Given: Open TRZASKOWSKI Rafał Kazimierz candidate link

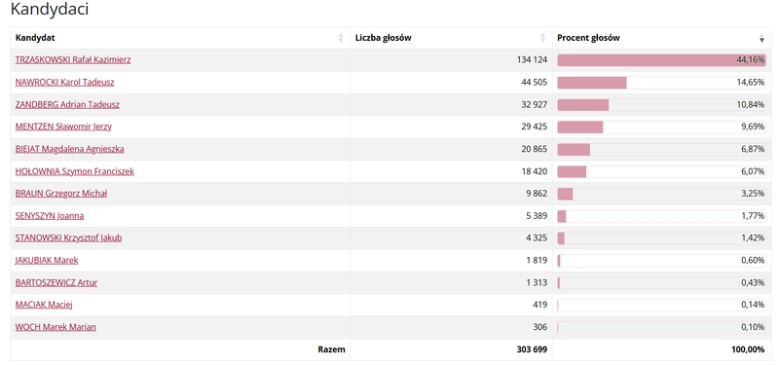Looking at the screenshot, I should (73, 60).
